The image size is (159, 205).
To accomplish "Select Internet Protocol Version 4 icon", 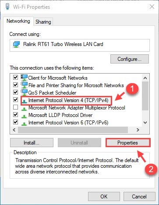I will (x=24, y=101).
